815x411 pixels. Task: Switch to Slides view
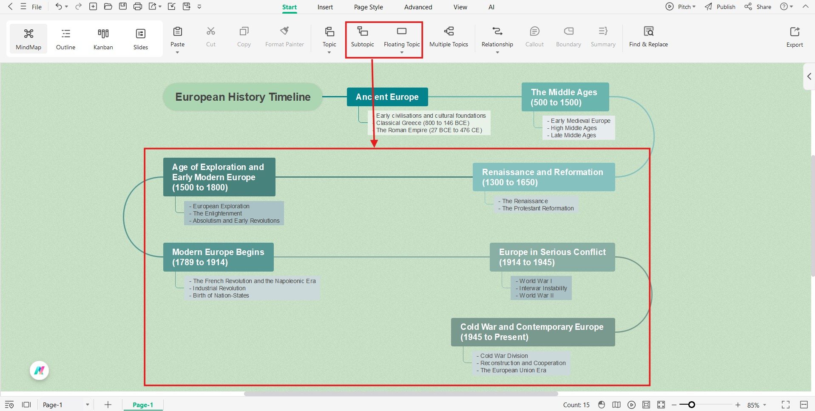(x=140, y=38)
